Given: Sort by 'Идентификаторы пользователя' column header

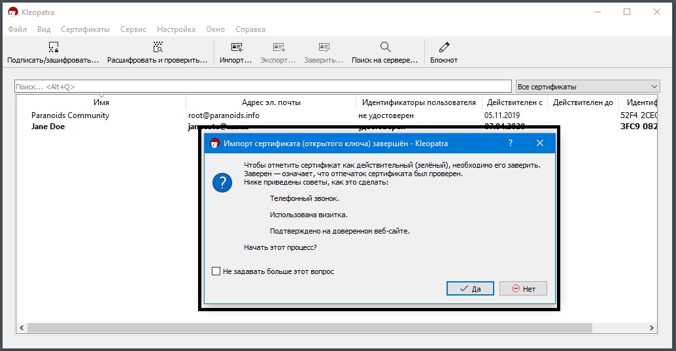Looking at the screenshot, I should tap(419, 102).
